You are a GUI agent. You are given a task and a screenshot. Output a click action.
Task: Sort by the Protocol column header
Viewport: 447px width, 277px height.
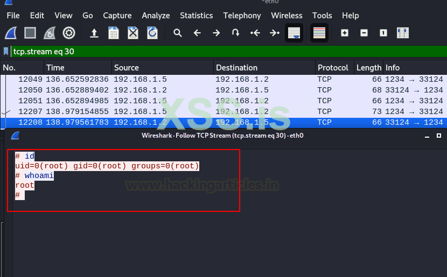tap(334, 68)
